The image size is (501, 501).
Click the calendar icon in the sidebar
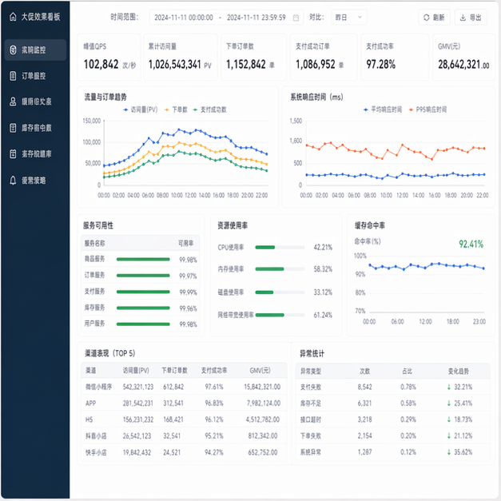pos(13,154)
